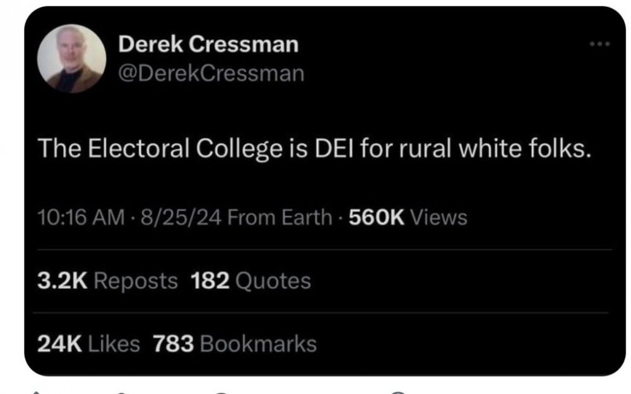Click the word Views beside 560K

click(438, 217)
